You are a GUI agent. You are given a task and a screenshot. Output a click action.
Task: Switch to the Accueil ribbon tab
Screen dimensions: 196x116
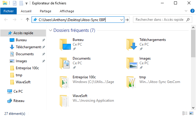tap(26, 11)
